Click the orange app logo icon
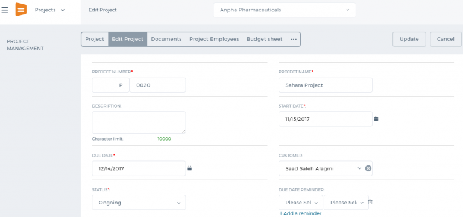This screenshot has width=463, height=217. point(21,10)
